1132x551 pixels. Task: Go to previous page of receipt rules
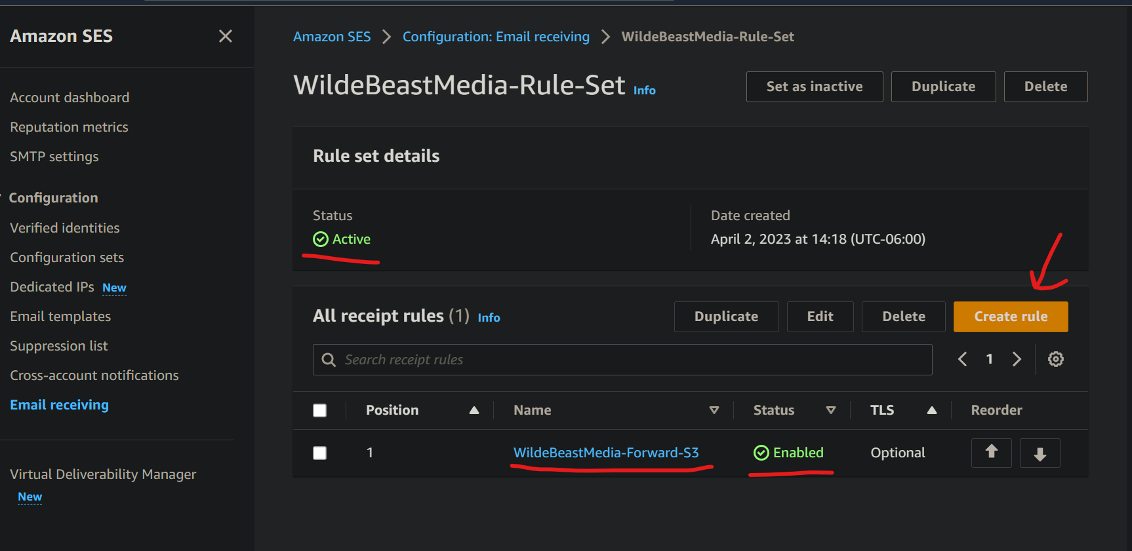pos(962,359)
